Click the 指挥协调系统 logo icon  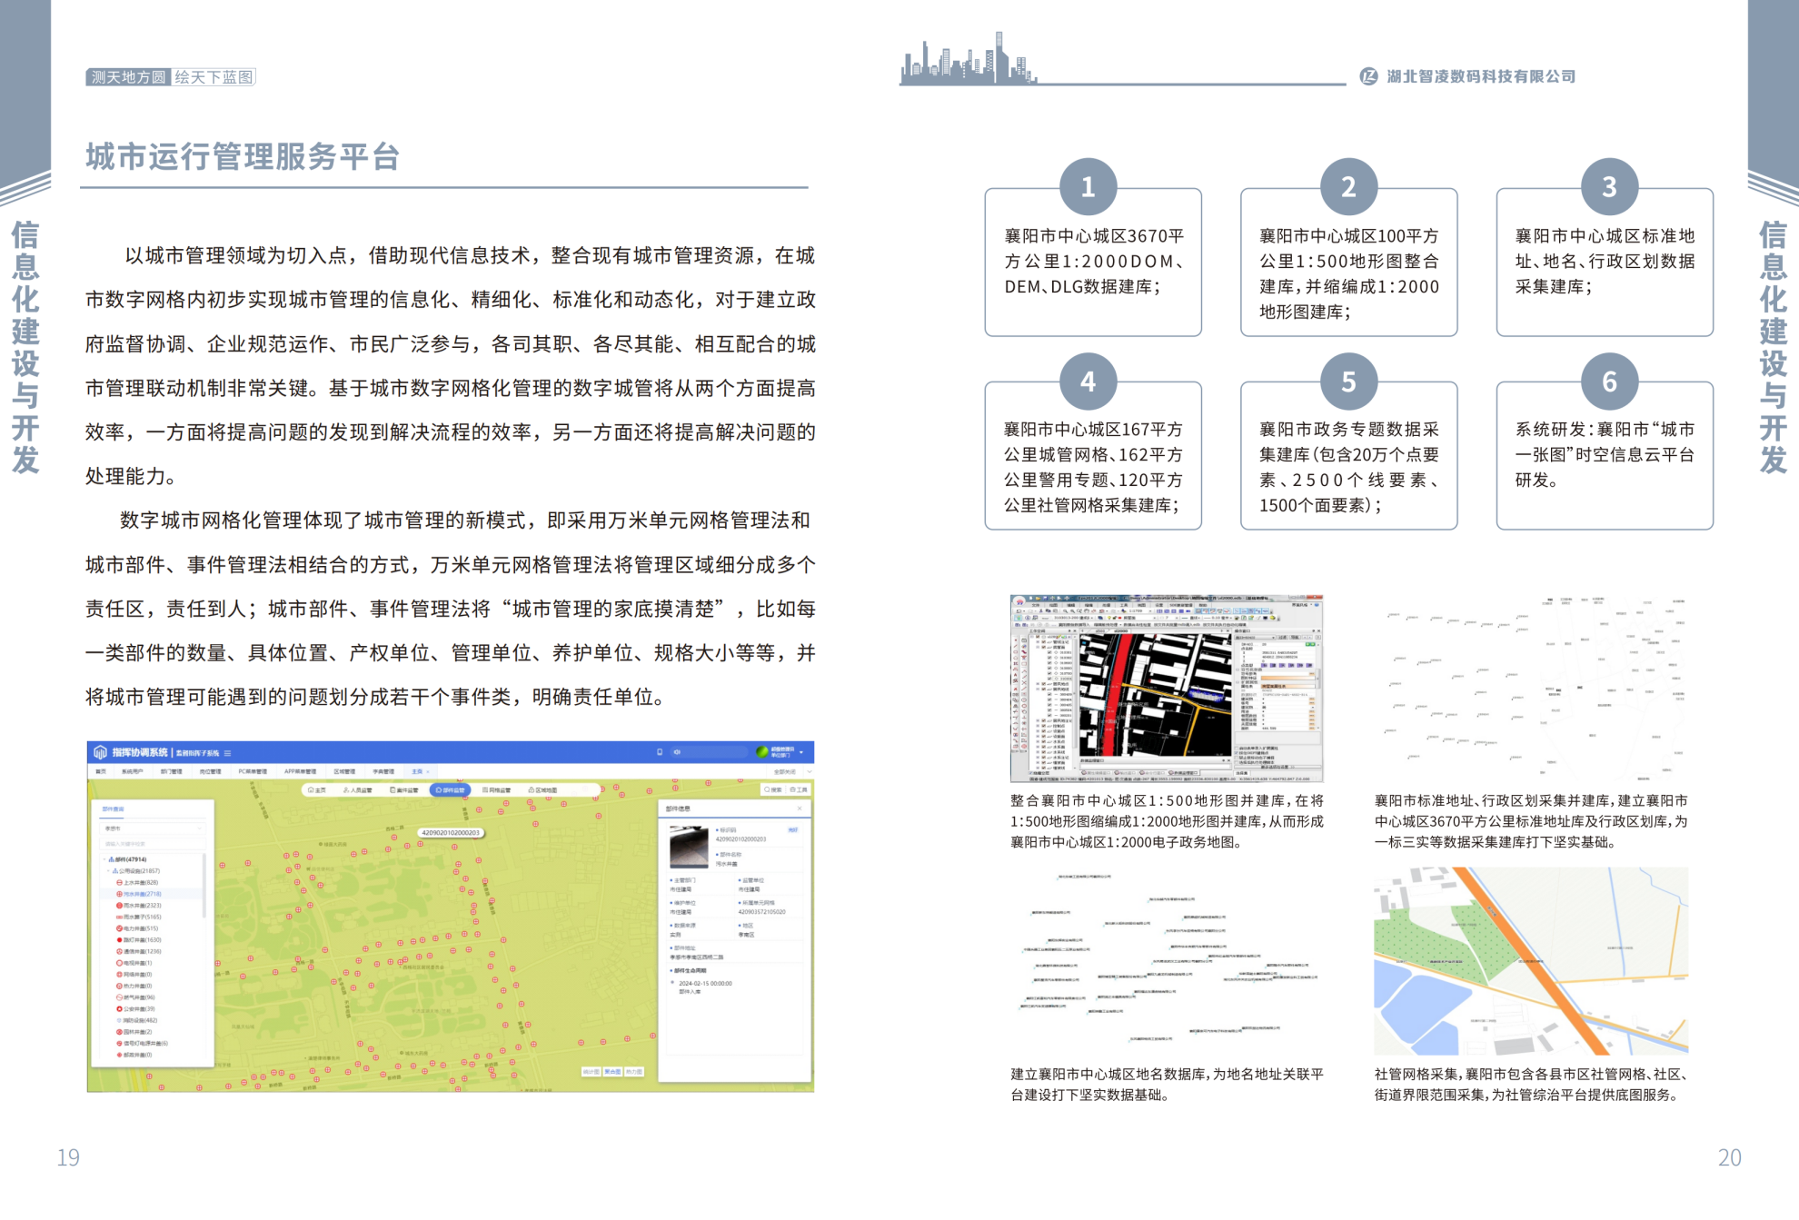100,752
